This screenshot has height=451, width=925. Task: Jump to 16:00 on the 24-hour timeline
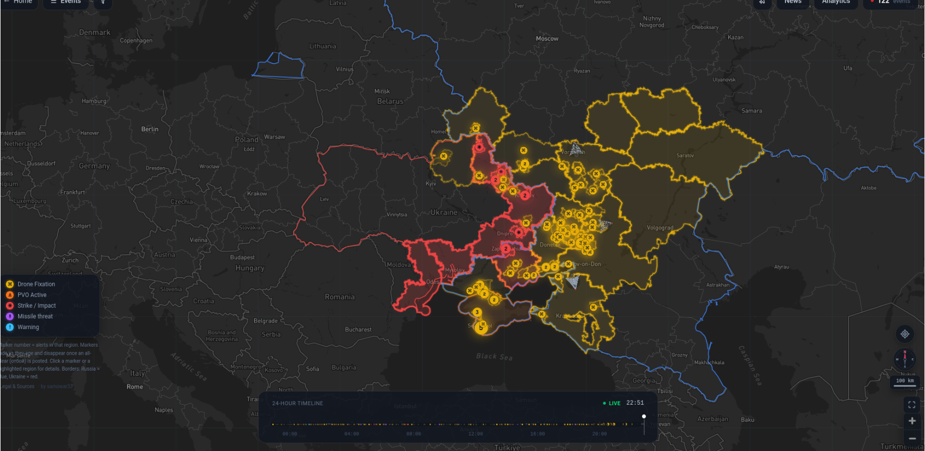tap(538, 434)
